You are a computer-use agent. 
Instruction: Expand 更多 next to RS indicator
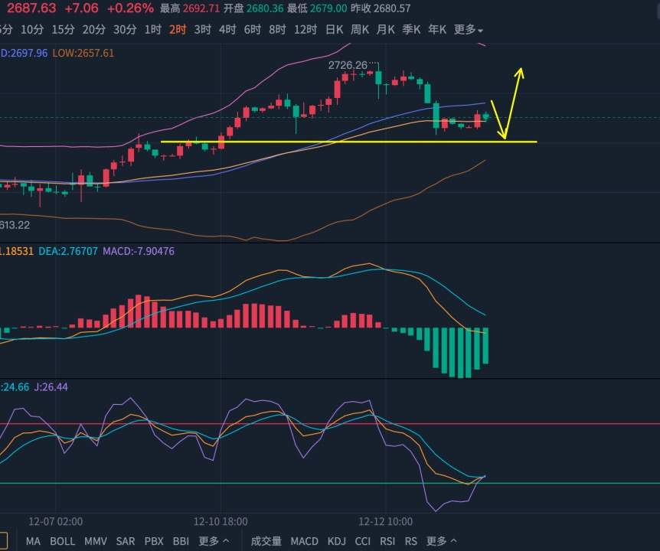point(441,541)
